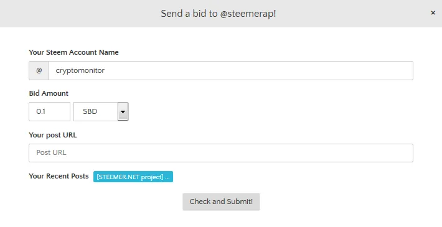Viewport: 442px width, 227px height.
Task: Place cursor after cryptomonitor text
Action: tap(105, 70)
